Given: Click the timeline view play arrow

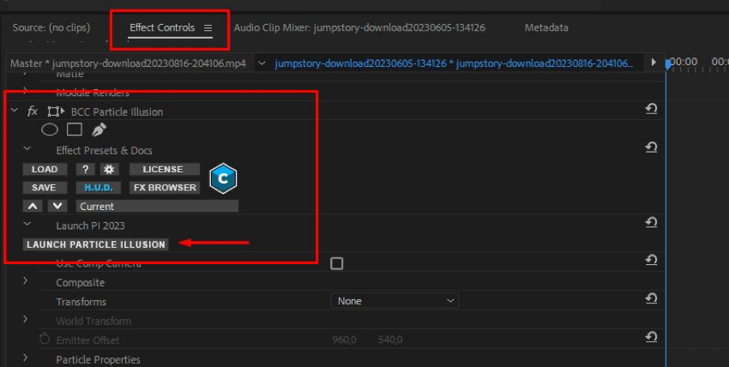Looking at the screenshot, I should (654, 62).
